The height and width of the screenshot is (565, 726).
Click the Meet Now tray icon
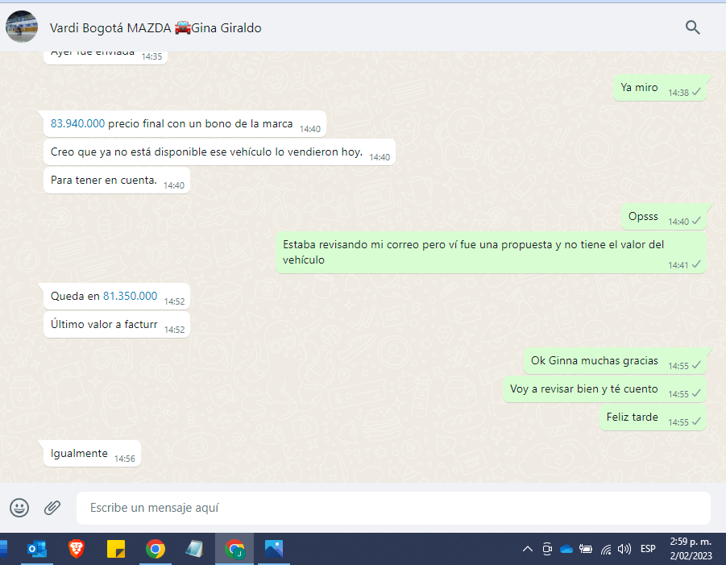point(547,549)
